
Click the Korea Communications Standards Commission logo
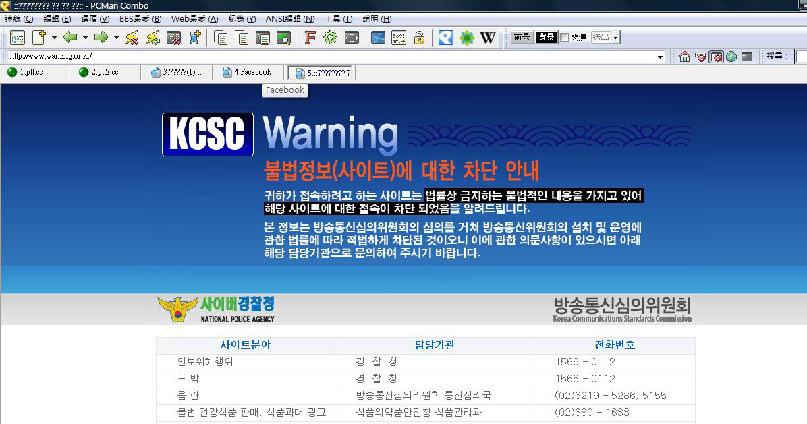click(622, 310)
